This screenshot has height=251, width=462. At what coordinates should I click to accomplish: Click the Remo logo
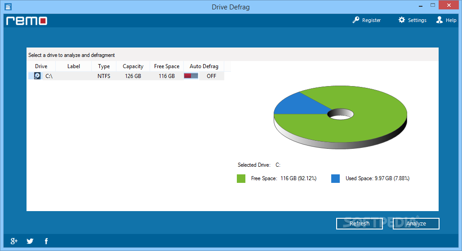[x=27, y=21]
